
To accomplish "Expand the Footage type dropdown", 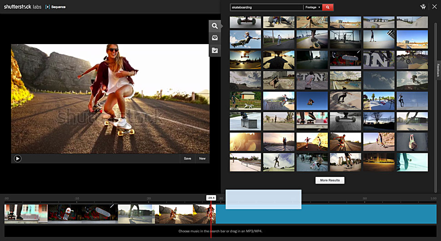I will [313, 7].
